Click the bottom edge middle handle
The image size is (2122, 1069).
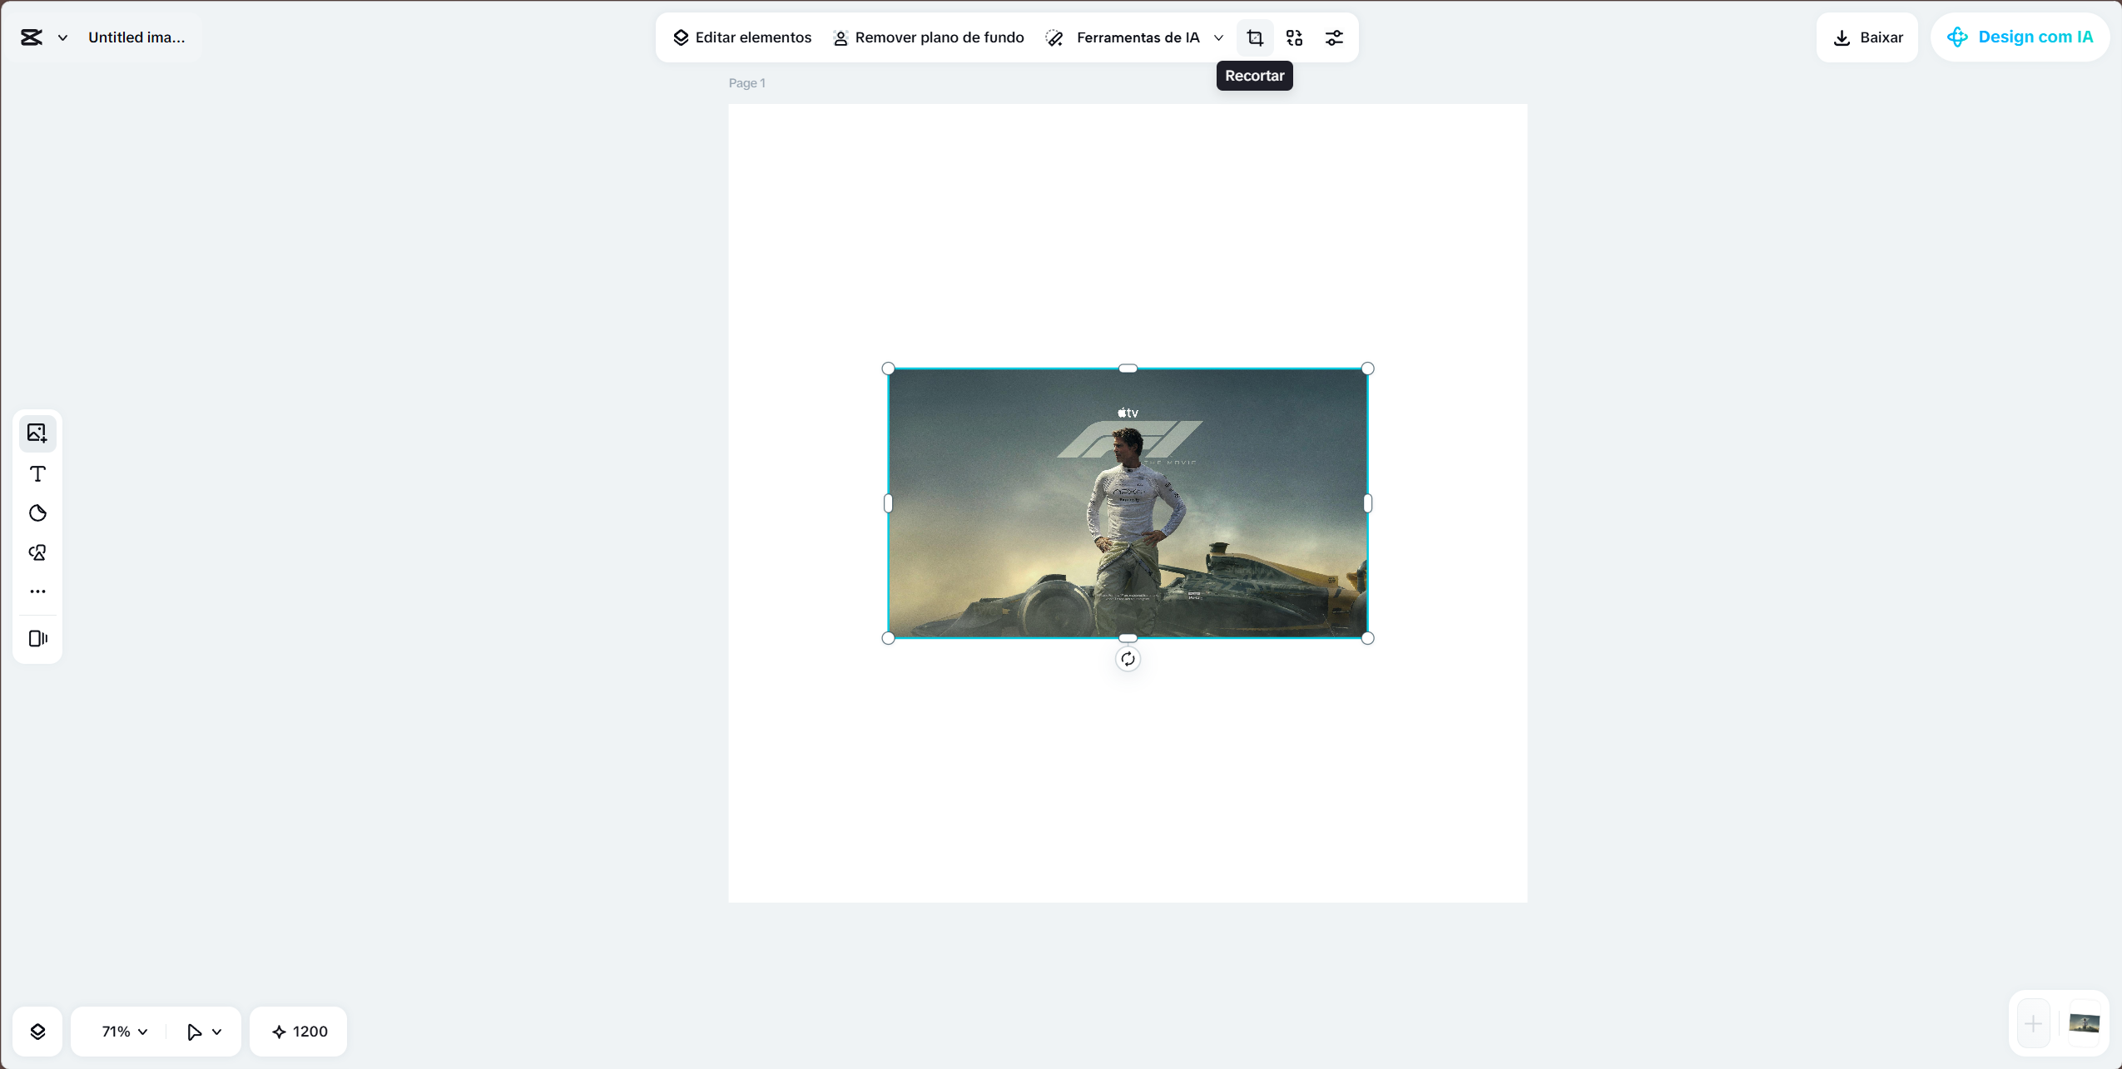[1128, 638]
